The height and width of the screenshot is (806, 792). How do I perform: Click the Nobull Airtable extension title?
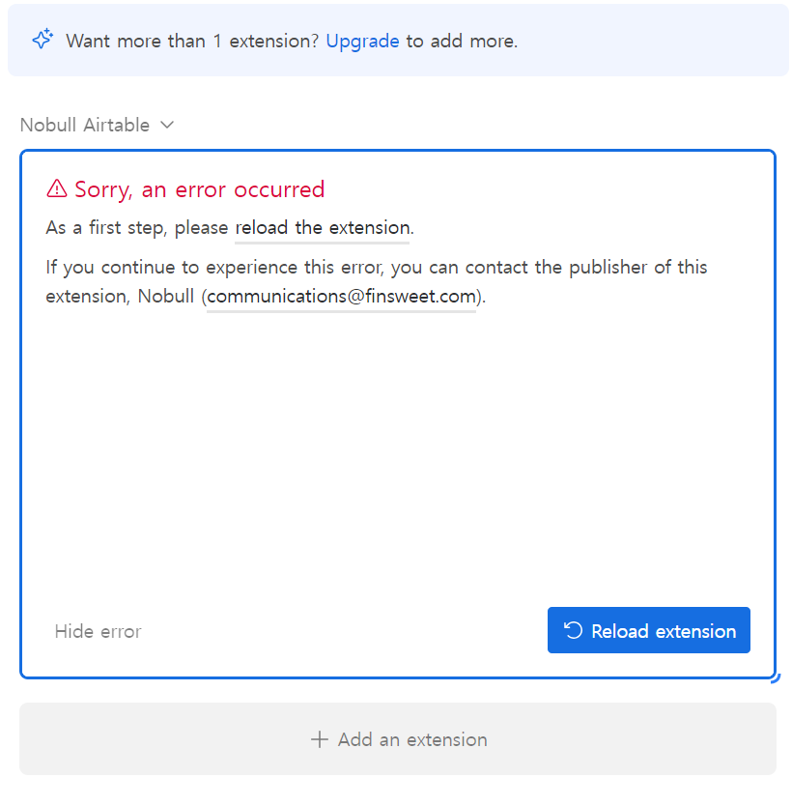click(85, 125)
